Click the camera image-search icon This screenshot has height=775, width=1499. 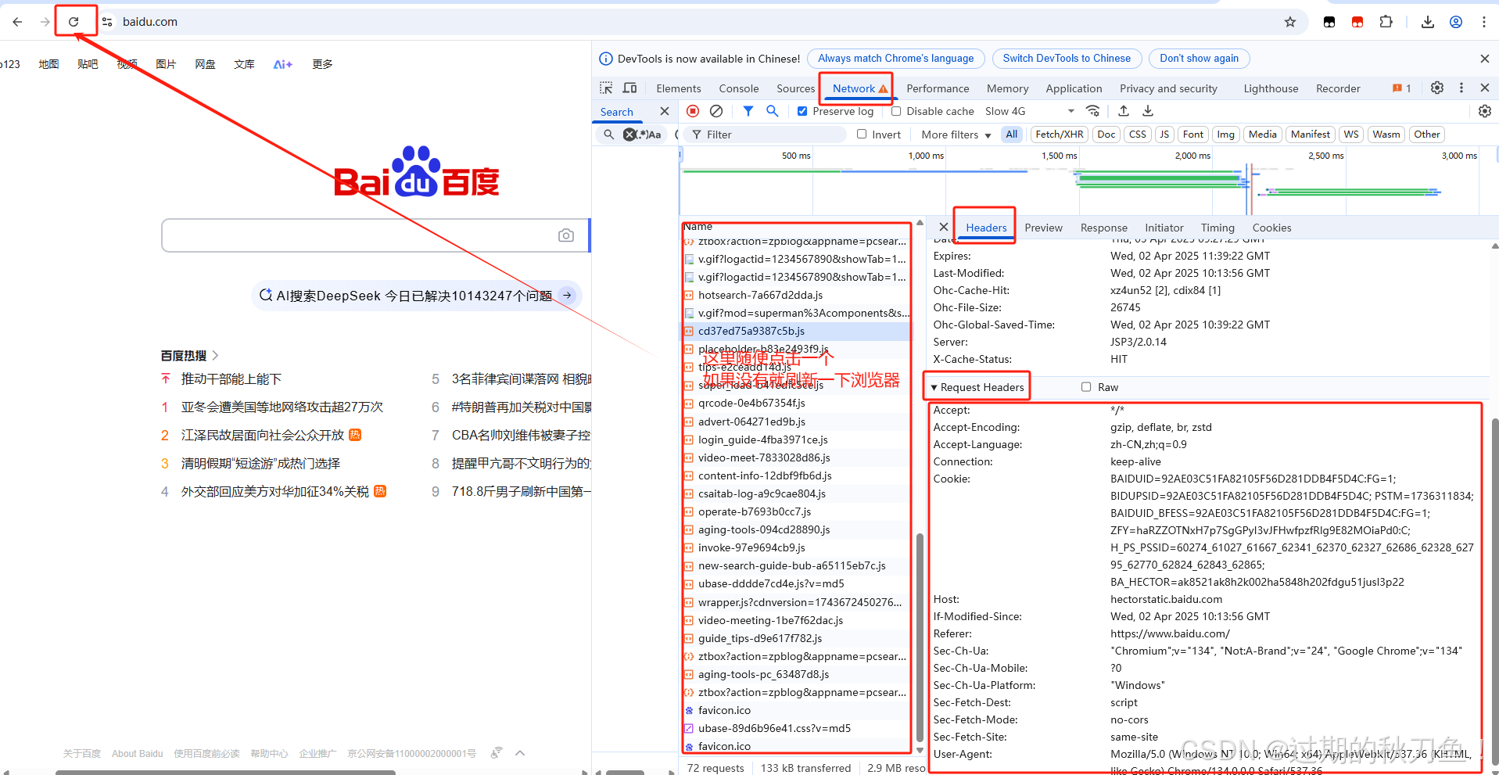click(x=566, y=235)
